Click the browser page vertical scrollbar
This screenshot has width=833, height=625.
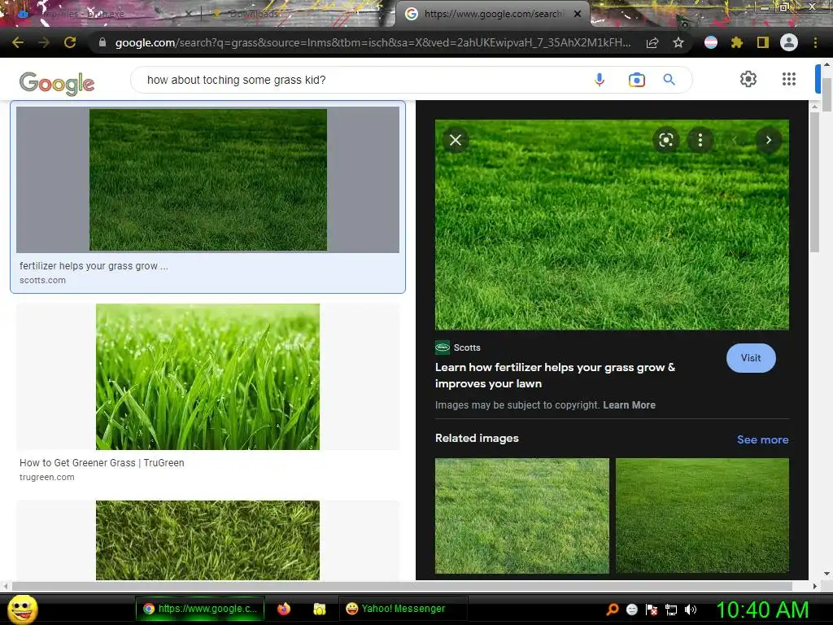pyautogui.click(x=826, y=94)
